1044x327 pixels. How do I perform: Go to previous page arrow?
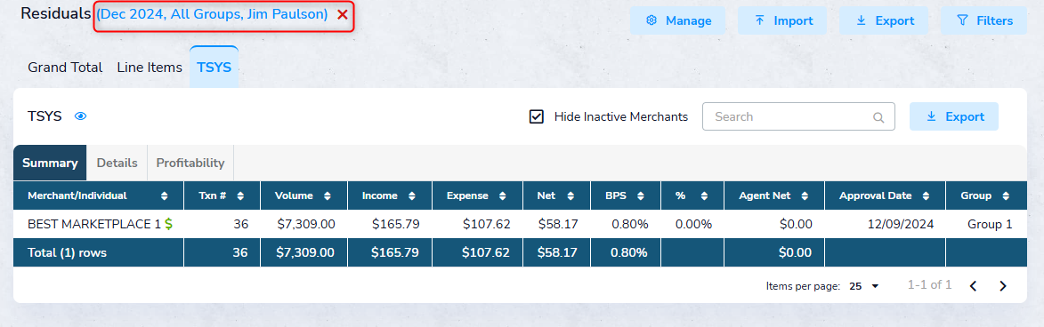973,286
